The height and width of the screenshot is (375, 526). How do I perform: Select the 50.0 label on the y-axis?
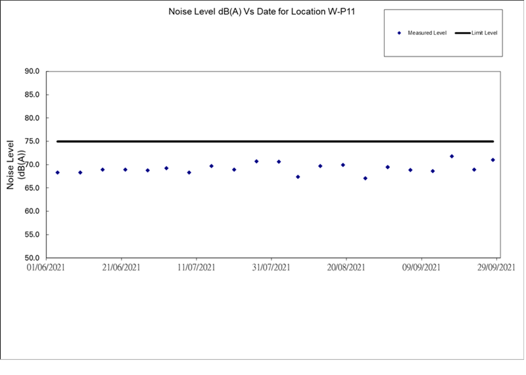[32, 258]
